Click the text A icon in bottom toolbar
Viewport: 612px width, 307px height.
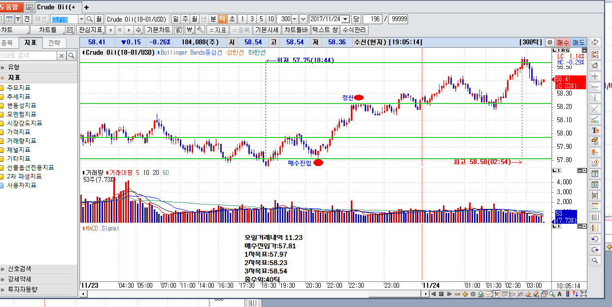pyautogui.click(x=559, y=294)
